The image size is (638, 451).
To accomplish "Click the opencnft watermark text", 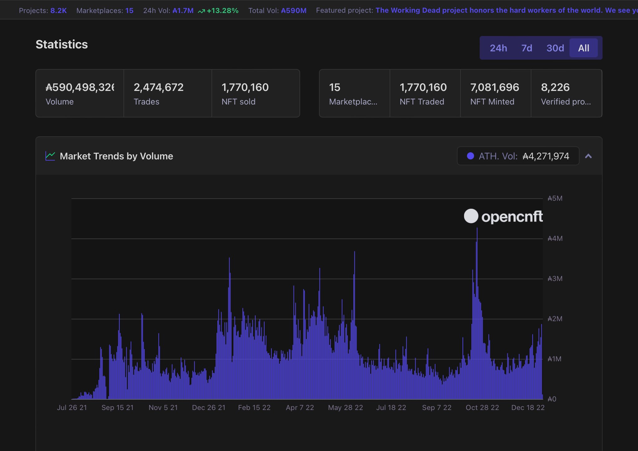I will click(x=512, y=217).
